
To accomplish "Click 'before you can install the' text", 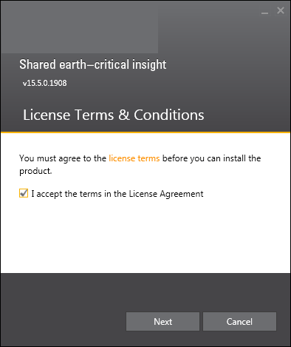I will 212,158.
